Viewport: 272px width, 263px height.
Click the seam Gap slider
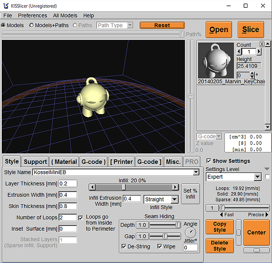(165, 236)
